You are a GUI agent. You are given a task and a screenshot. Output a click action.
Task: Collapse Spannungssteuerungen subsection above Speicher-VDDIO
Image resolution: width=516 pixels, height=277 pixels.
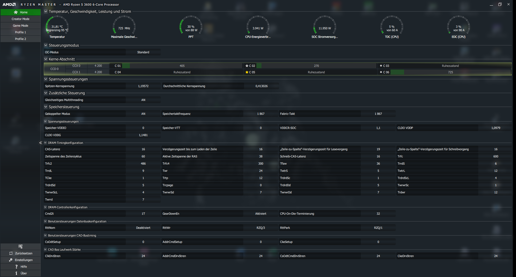click(x=45, y=121)
